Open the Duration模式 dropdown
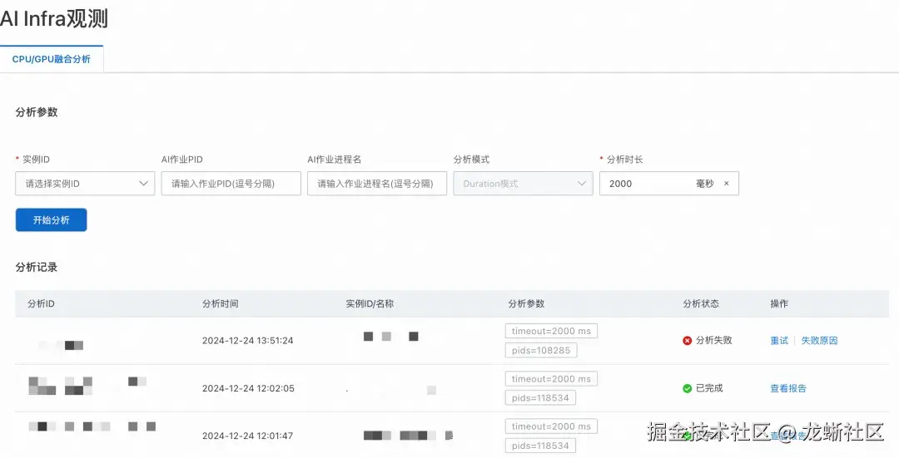Screen dimensions: 899x458 coord(523,184)
